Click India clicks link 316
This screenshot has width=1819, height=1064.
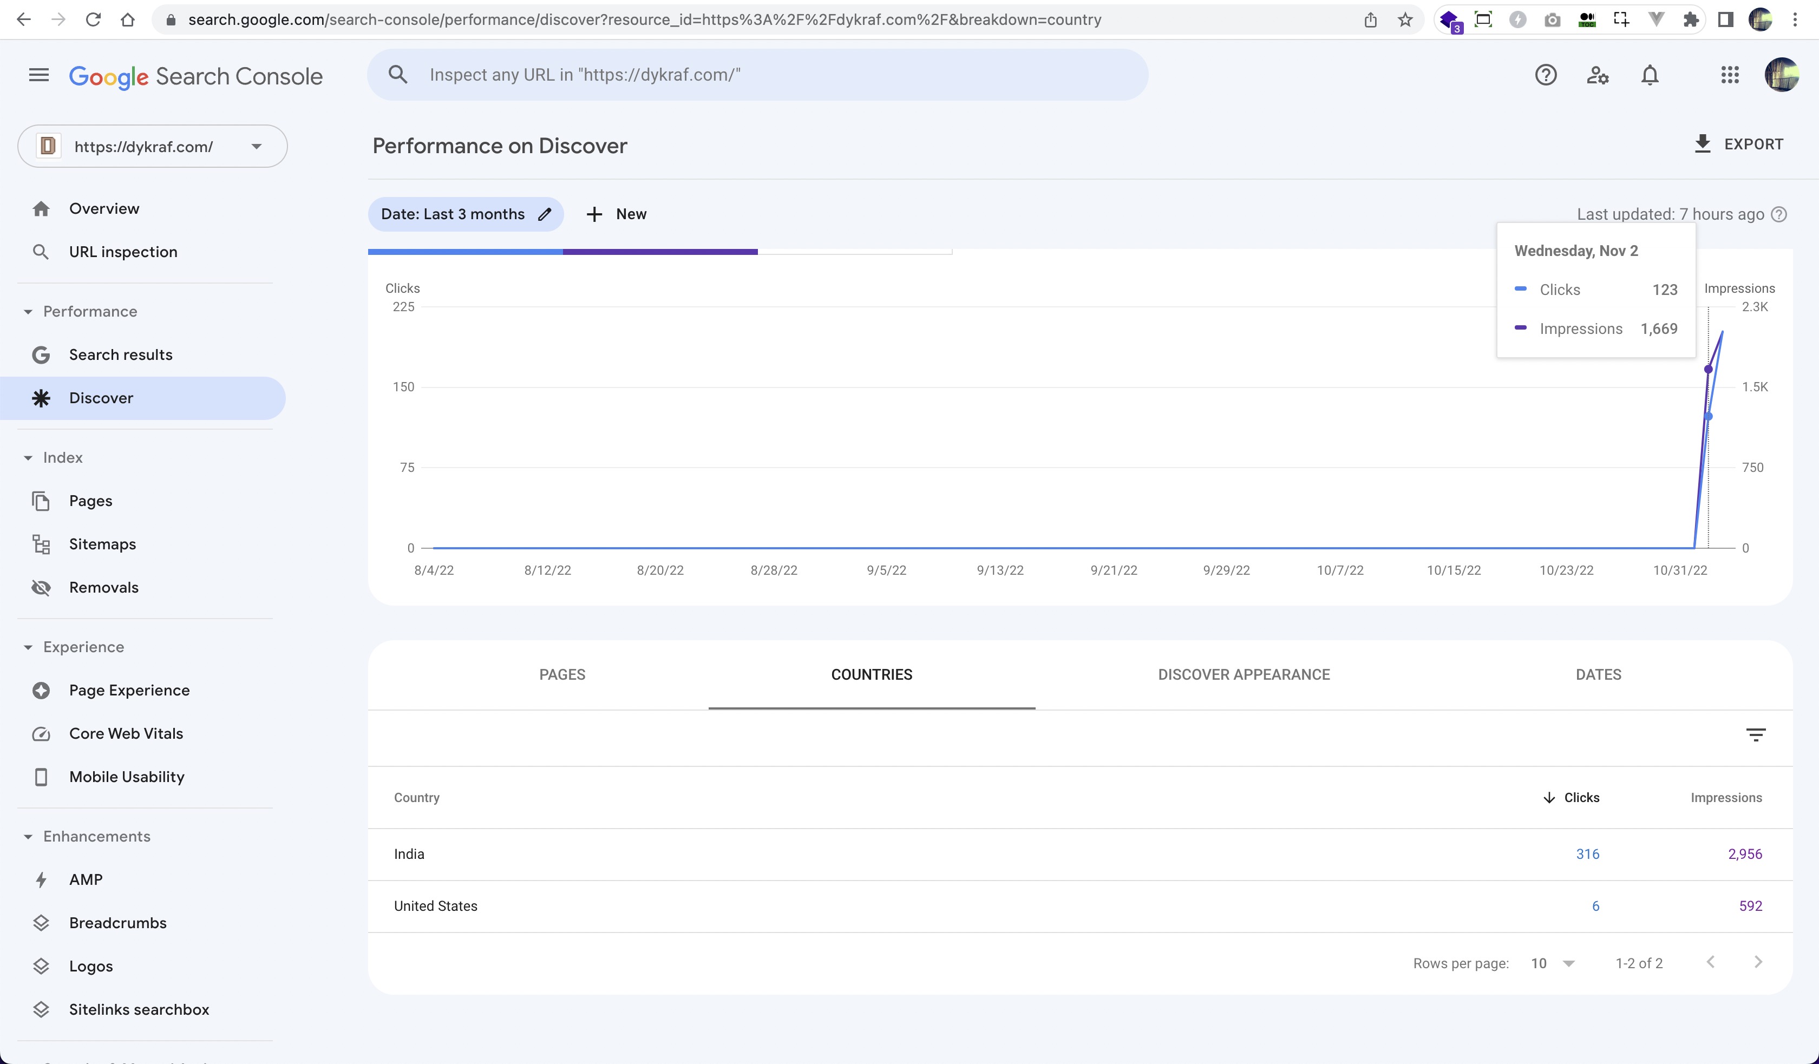[x=1587, y=853]
